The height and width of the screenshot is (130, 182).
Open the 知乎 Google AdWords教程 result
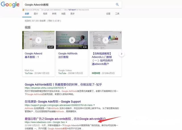tap(63, 84)
